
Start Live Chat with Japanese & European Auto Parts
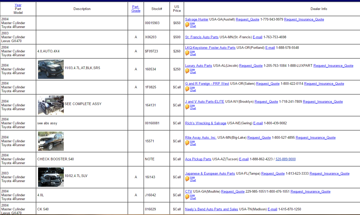tap(187, 179)
